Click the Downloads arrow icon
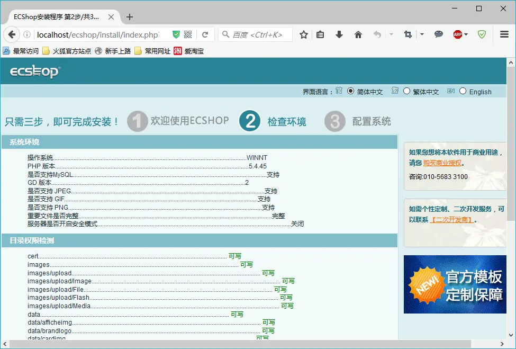The width and height of the screenshot is (516, 349). click(339, 34)
